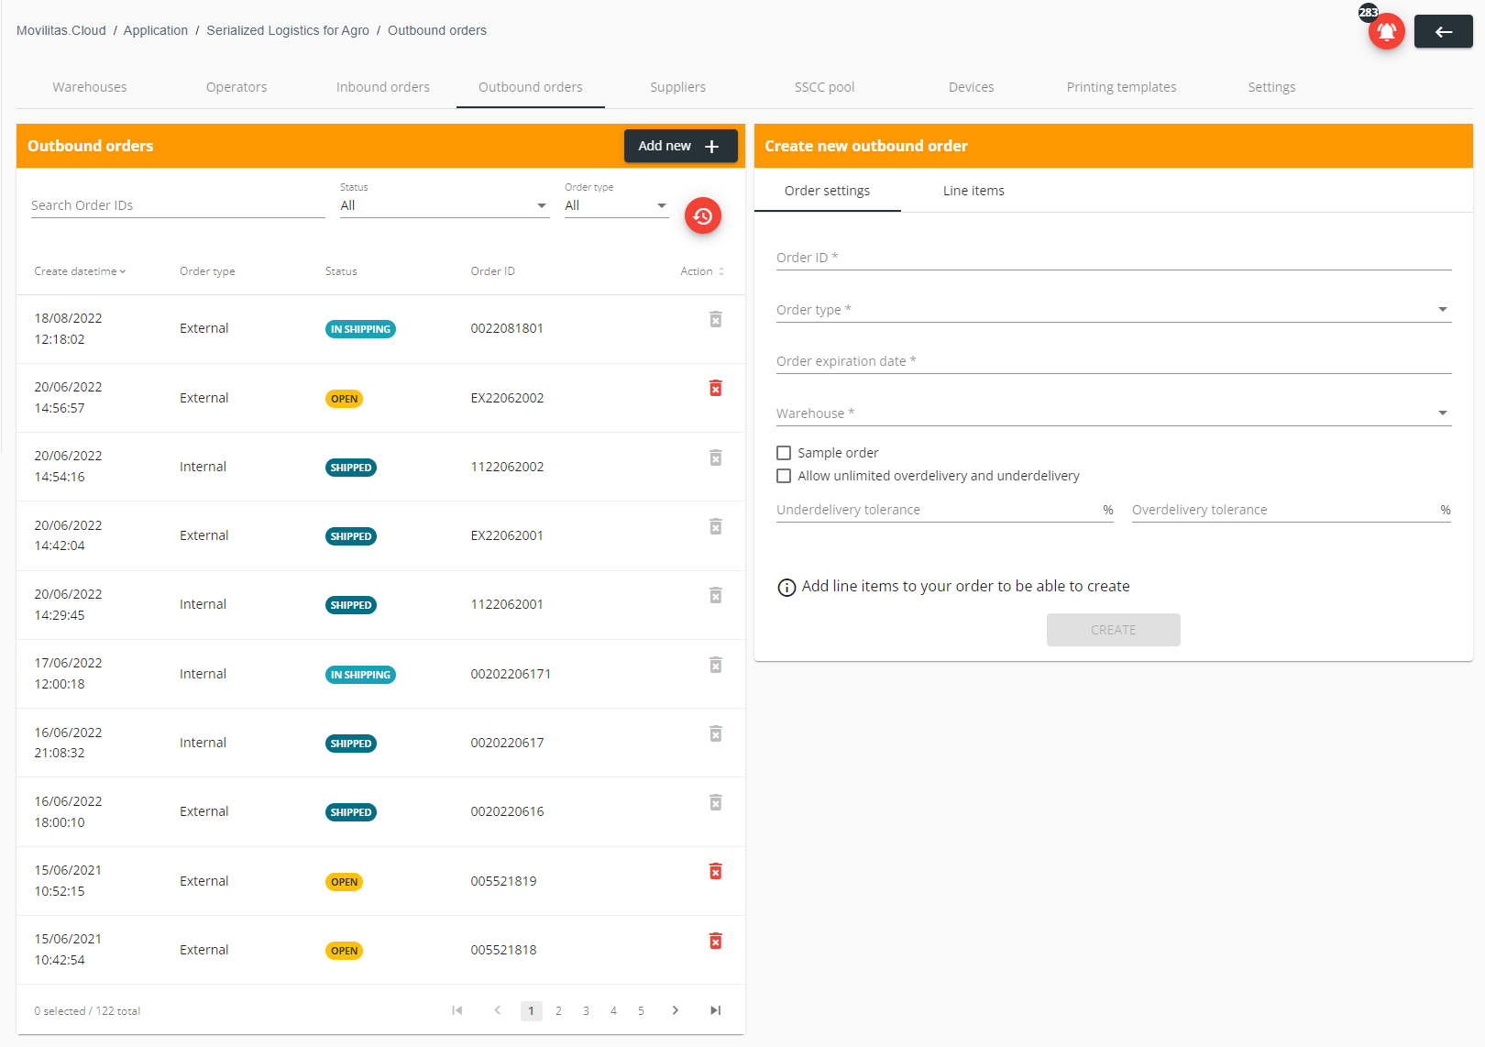Switch to Inbound orders tab
This screenshot has height=1047, width=1485.
(383, 87)
